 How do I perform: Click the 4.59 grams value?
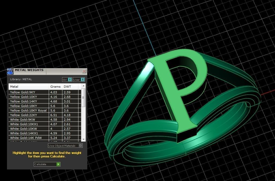point(54,133)
